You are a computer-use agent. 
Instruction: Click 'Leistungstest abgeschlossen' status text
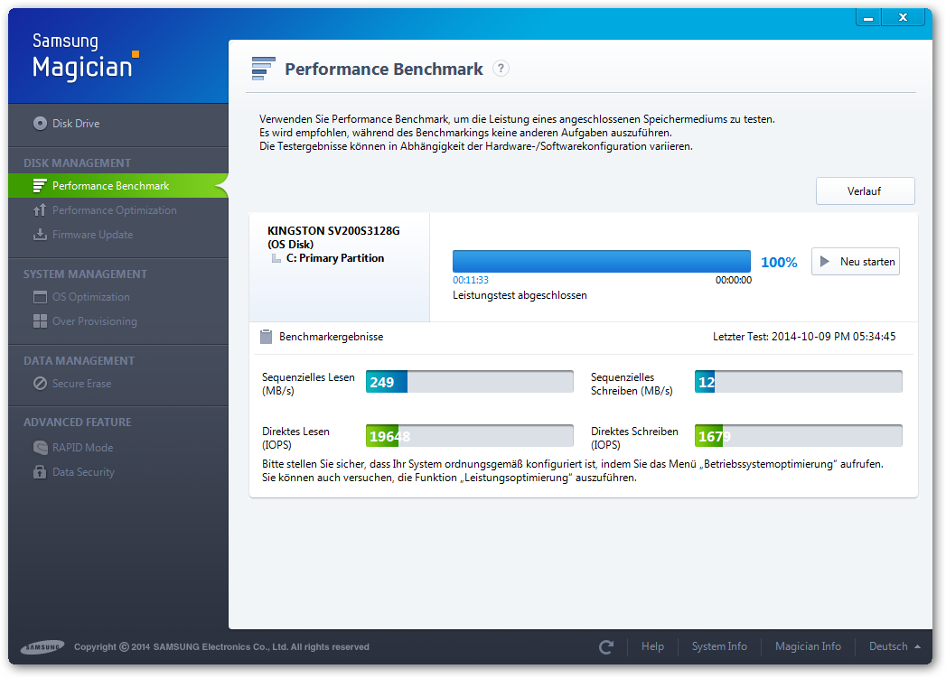[520, 295]
